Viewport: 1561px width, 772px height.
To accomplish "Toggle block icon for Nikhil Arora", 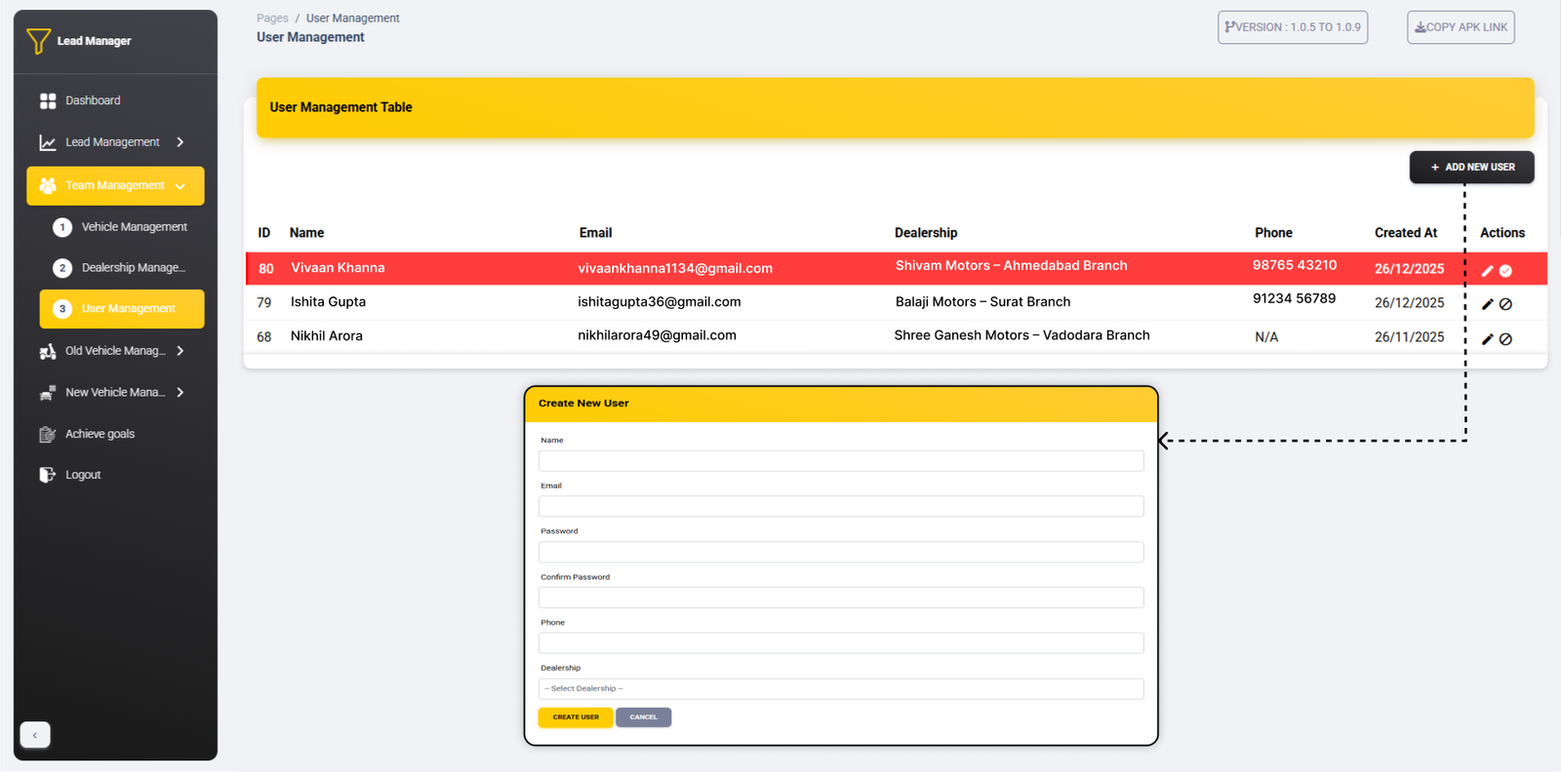I will pyautogui.click(x=1505, y=339).
